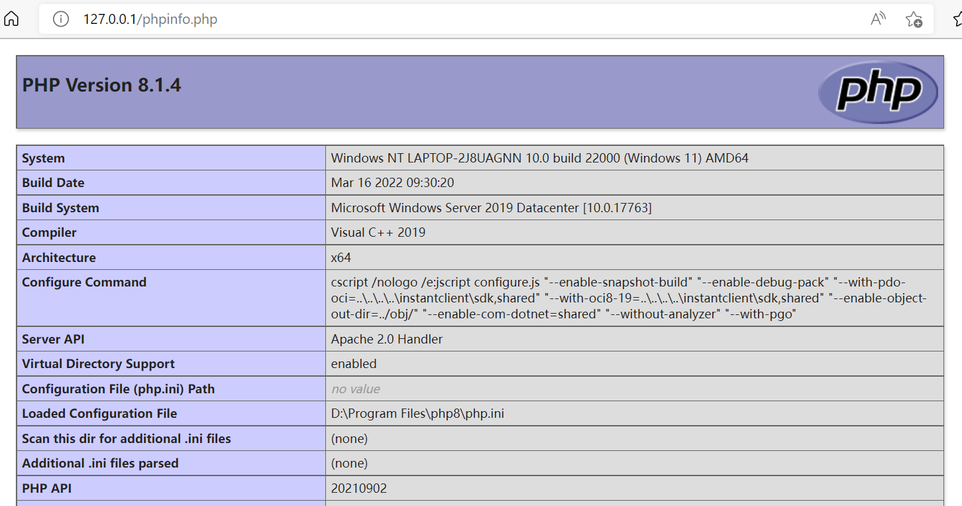The width and height of the screenshot is (962, 506).
Task: Select the Apache 2.0 Handler value
Action: (387, 339)
